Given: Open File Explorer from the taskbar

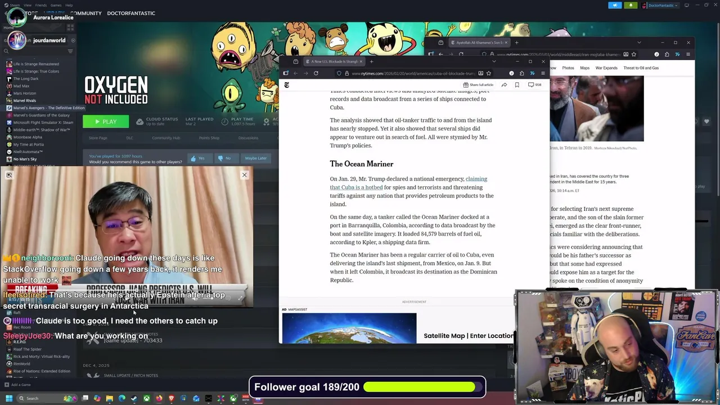Looking at the screenshot, I should pyautogui.click(x=110, y=398).
